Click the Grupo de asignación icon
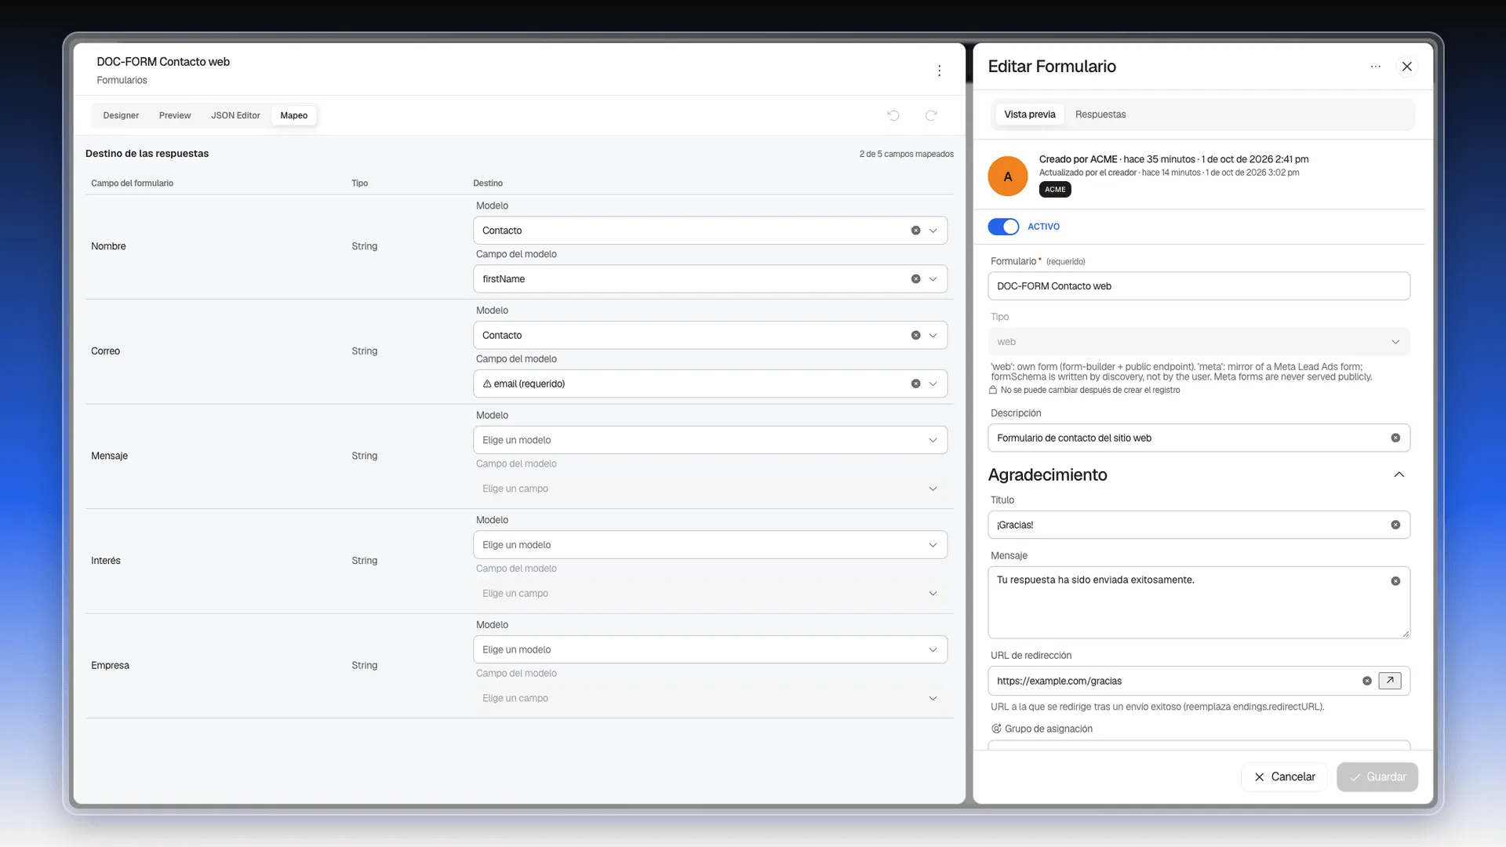Image resolution: width=1506 pixels, height=847 pixels. tap(996, 729)
